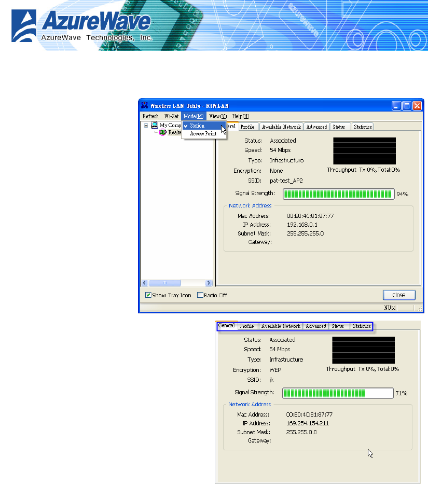Switch to the Profile tab in upper window
The image size is (428, 484).
[x=247, y=127]
